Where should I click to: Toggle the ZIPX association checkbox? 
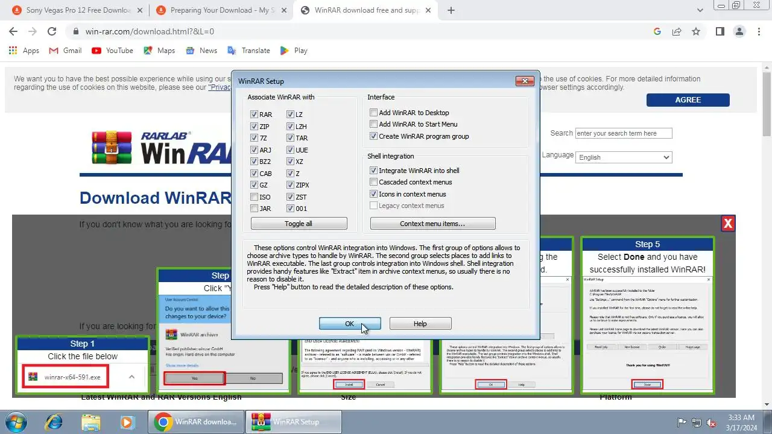[291, 185]
